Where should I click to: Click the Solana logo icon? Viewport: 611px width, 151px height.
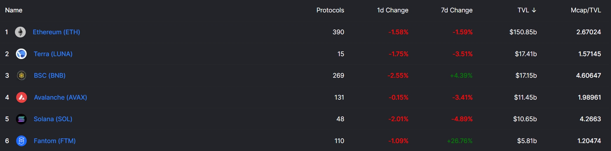21,119
